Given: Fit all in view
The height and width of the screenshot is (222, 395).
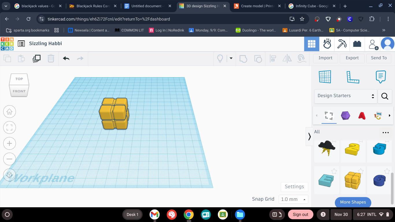Looking at the screenshot, I should 10,127.
